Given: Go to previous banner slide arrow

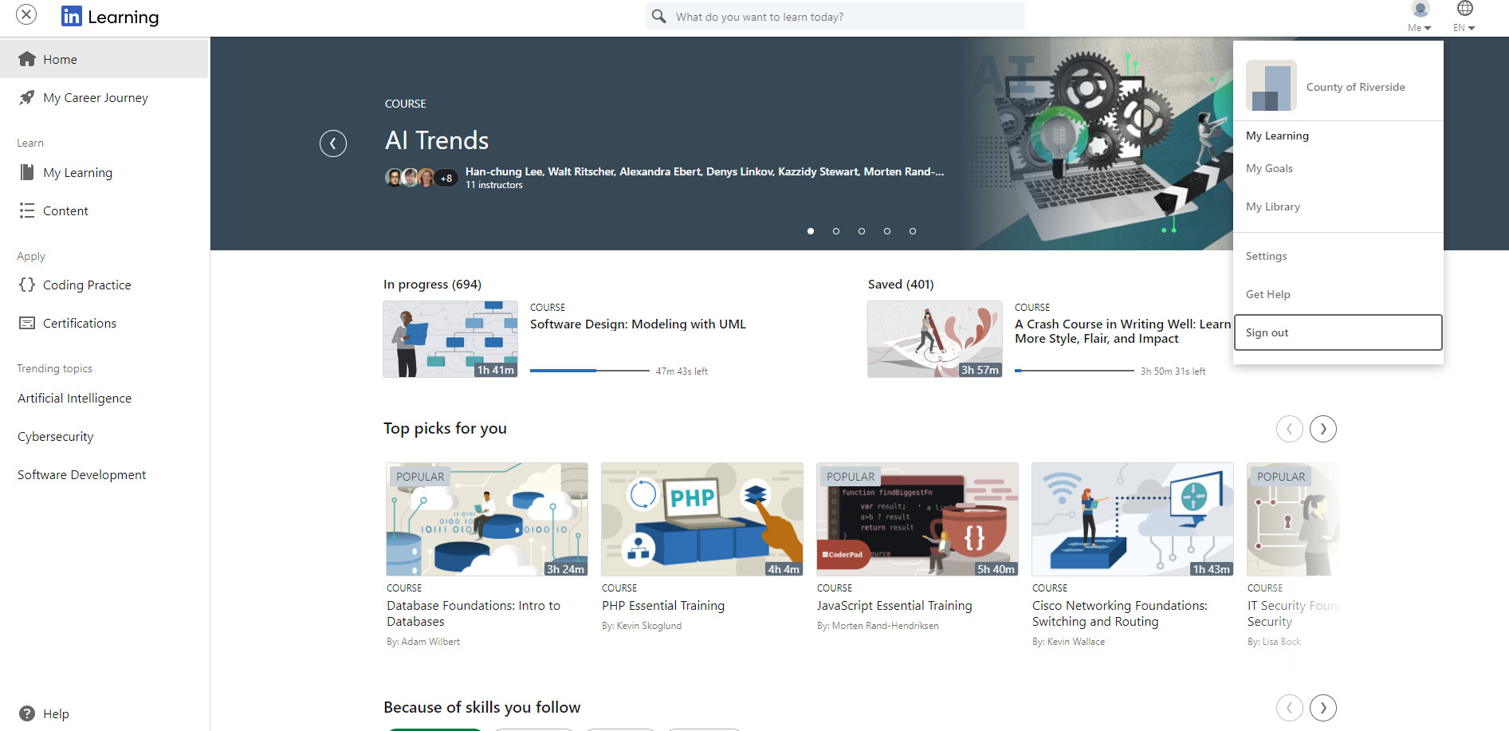Looking at the screenshot, I should [x=333, y=143].
